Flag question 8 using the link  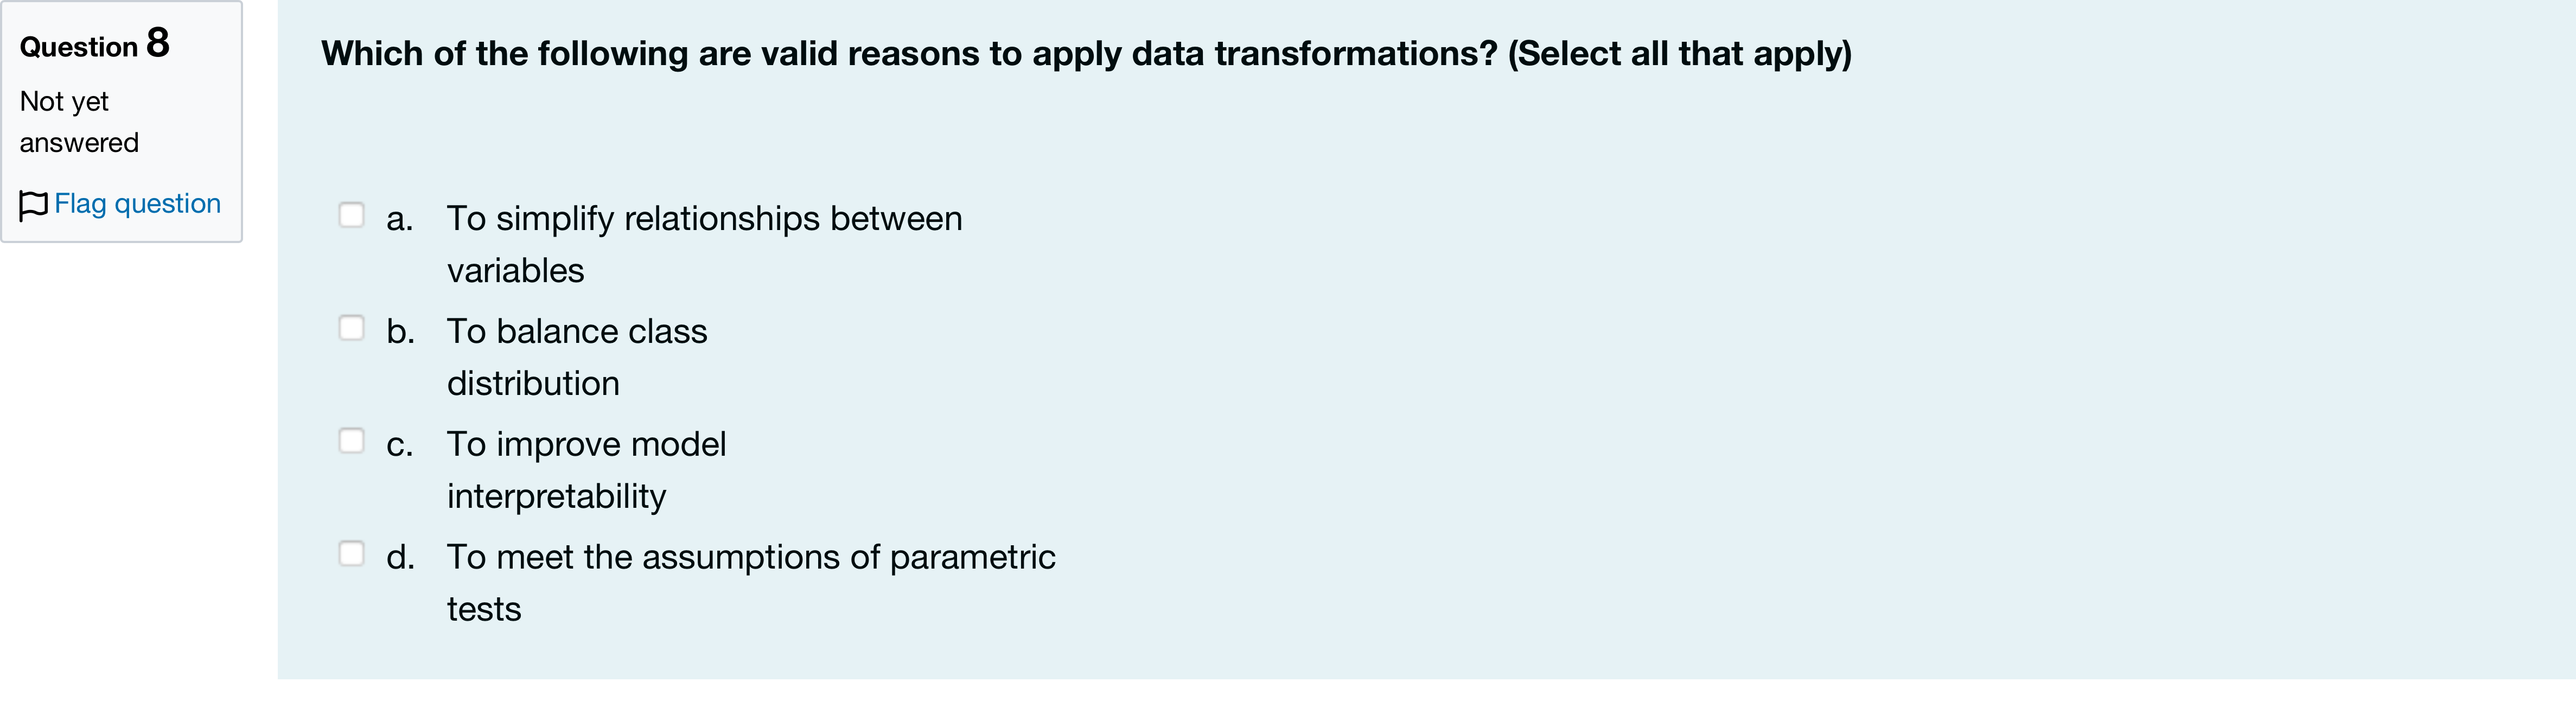point(137,203)
